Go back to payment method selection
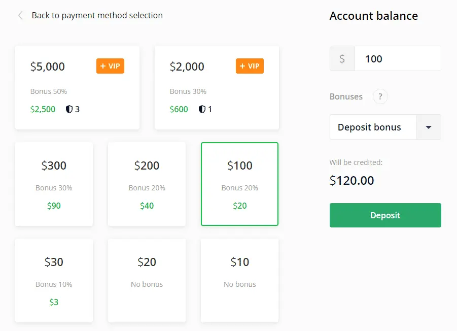The image size is (457, 331). click(97, 15)
